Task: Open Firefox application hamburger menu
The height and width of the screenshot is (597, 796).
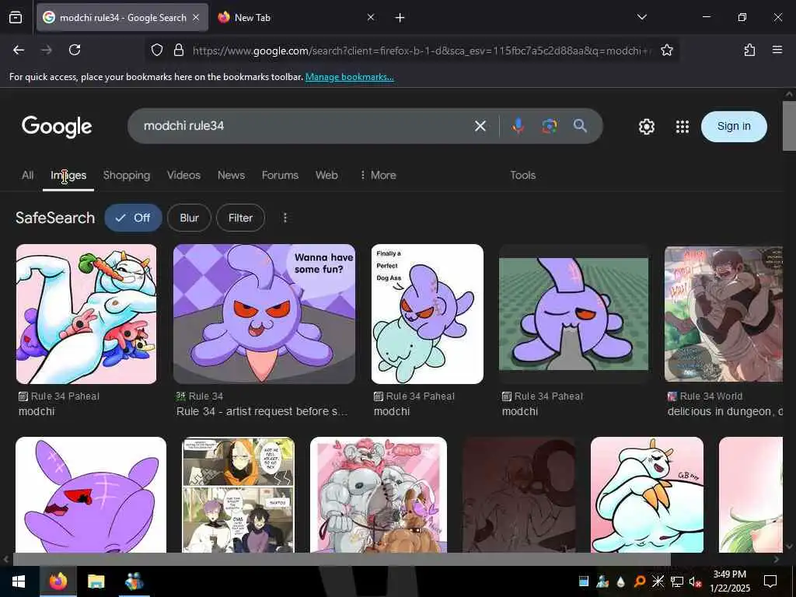Action: click(x=777, y=50)
